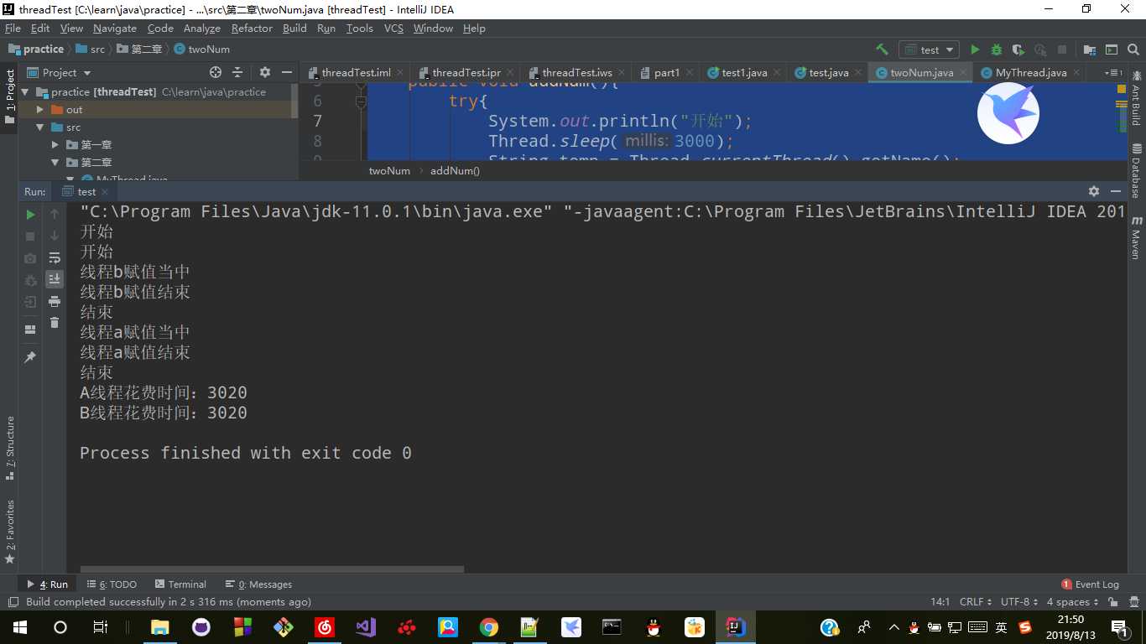The width and height of the screenshot is (1146, 644).
Task: Open the Terminal tool window
Action: click(180, 584)
